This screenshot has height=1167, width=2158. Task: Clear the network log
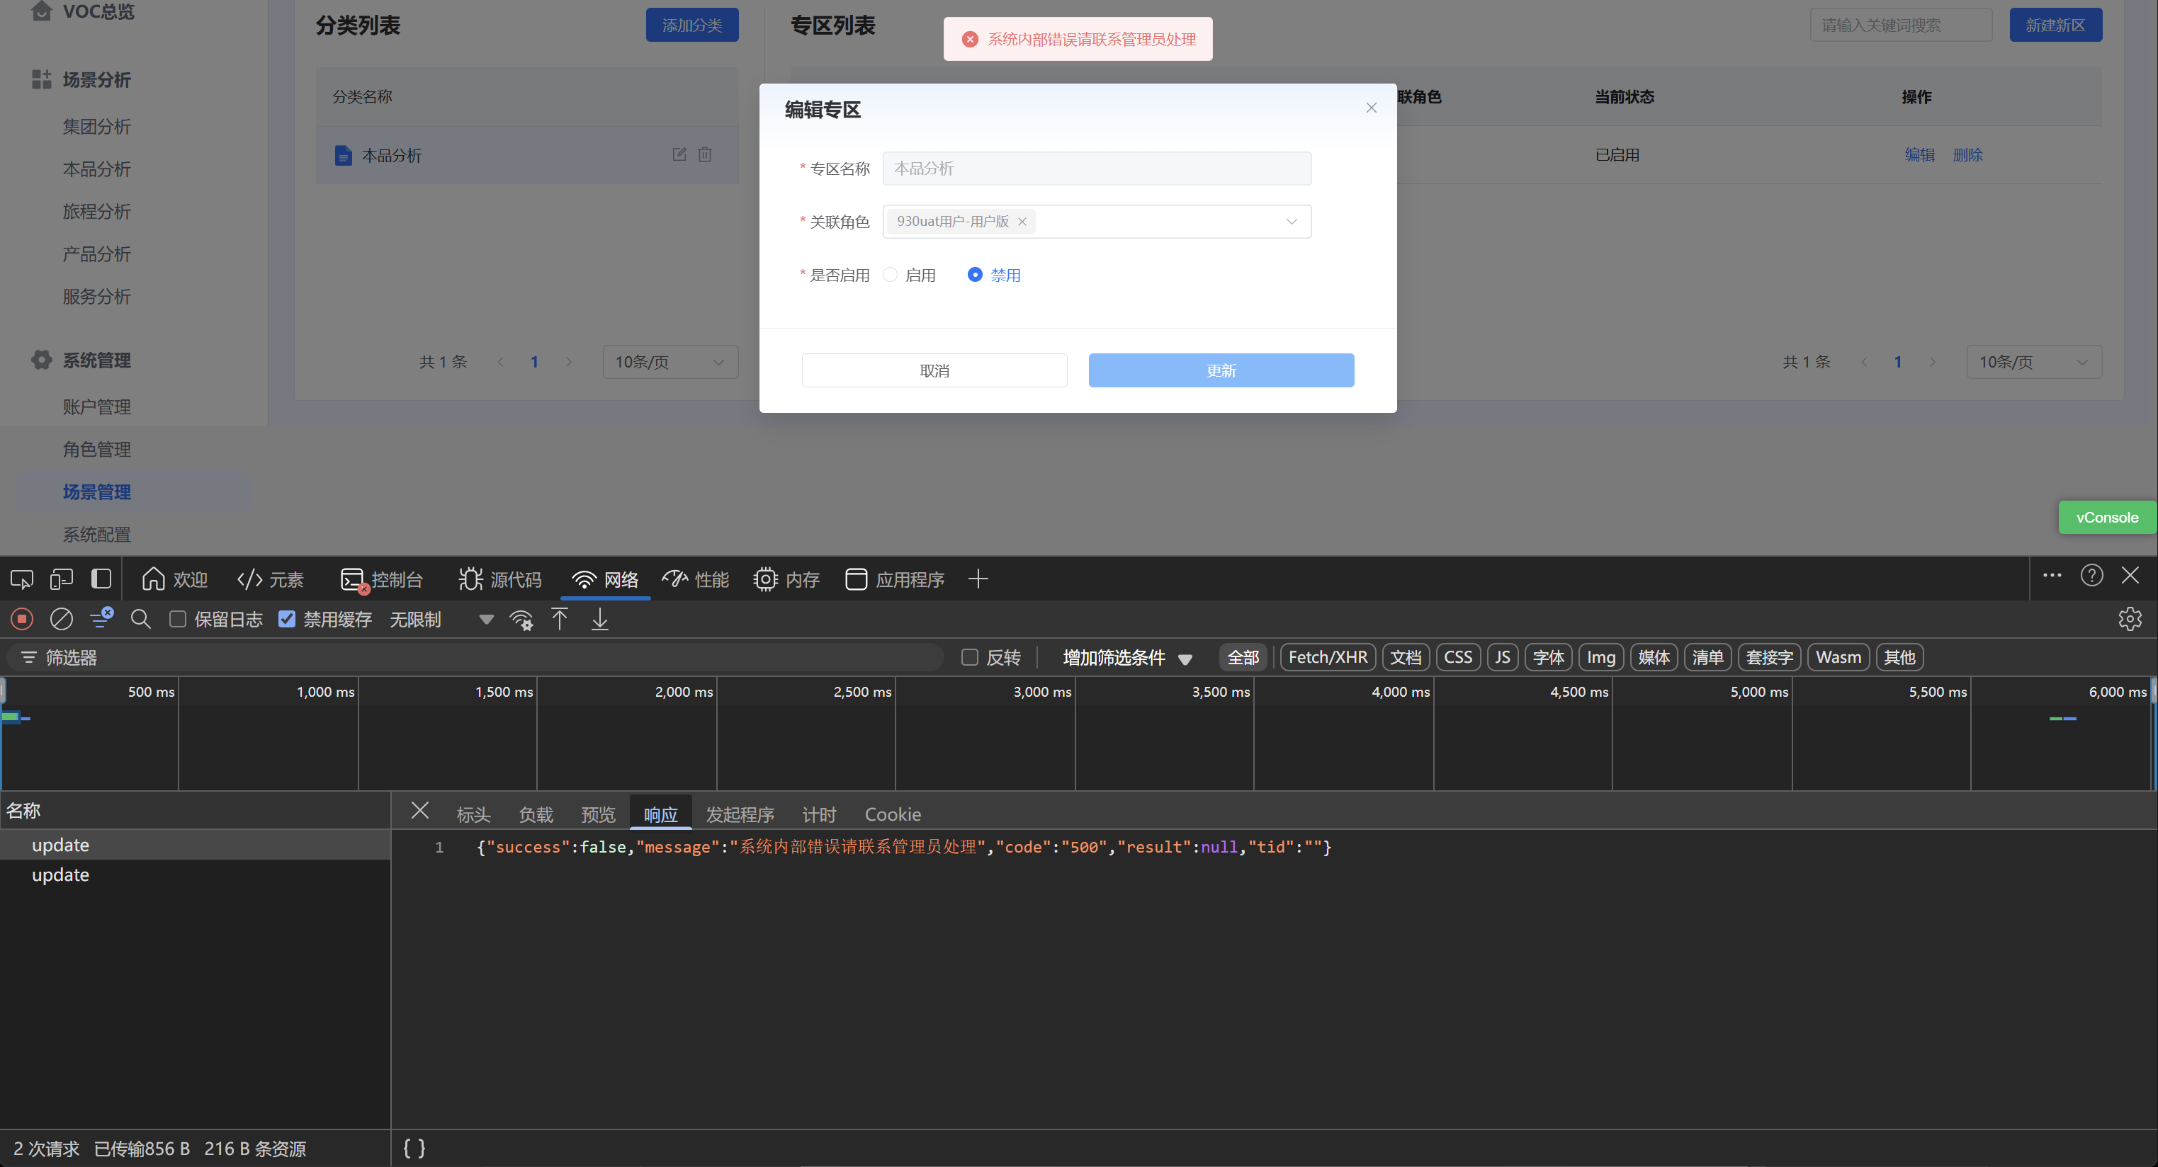61,620
